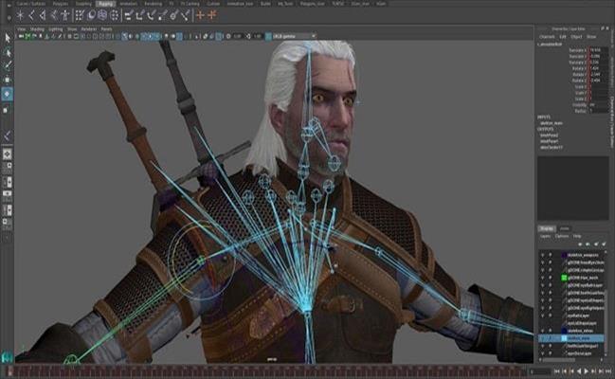The height and width of the screenshot is (379, 615).
Task: Switch to the Curves / Surfaces shelf tab
Action: click(31, 4)
